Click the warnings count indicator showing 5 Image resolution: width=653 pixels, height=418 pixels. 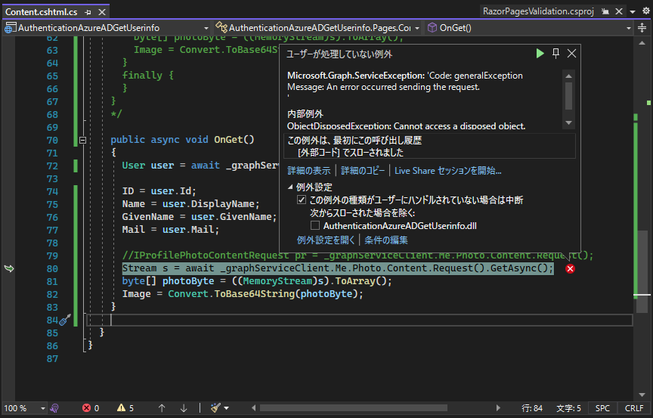coord(125,408)
